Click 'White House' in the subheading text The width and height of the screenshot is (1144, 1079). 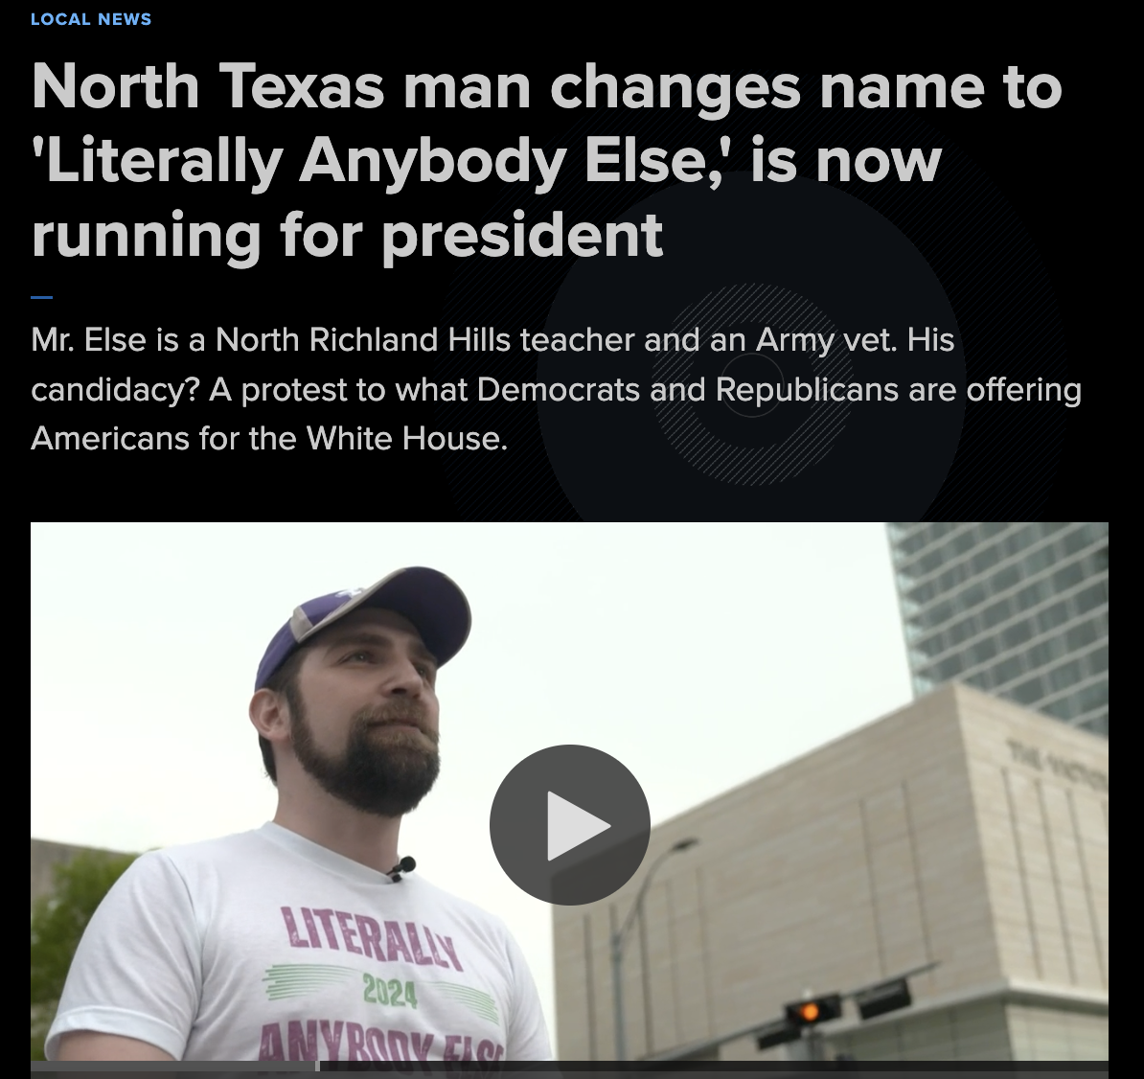[x=405, y=439]
